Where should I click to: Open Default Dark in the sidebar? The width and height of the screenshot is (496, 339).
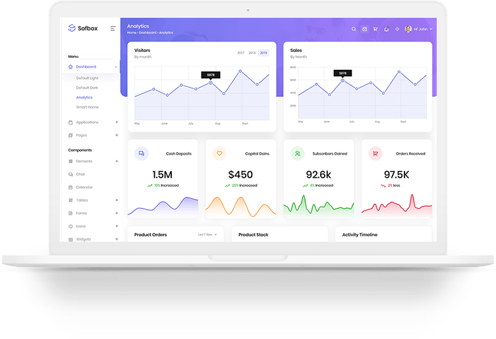(87, 88)
